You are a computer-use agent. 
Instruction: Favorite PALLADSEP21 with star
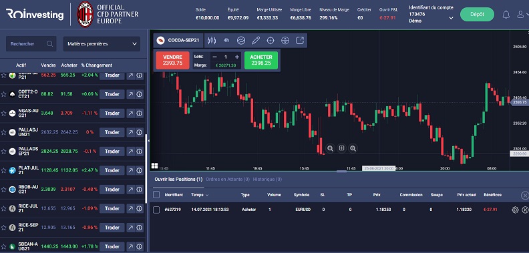coord(3,152)
